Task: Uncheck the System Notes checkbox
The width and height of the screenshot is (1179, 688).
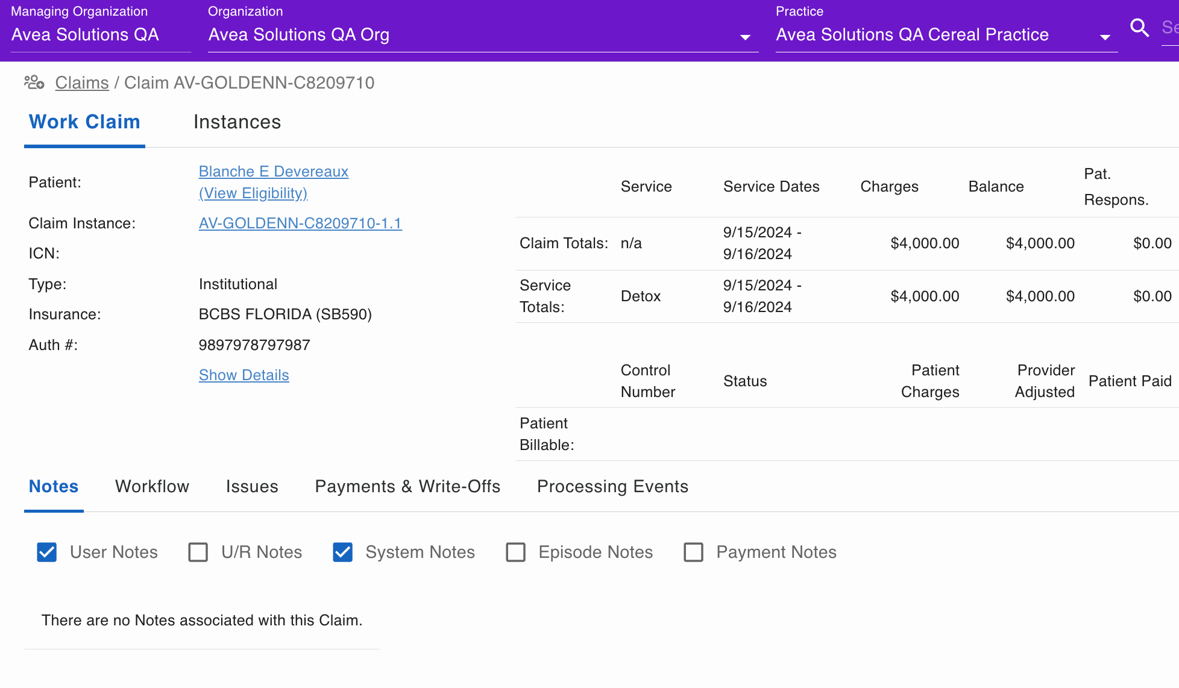Action: click(x=342, y=552)
